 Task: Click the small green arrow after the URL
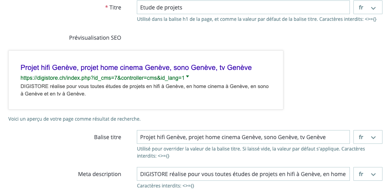188,77
